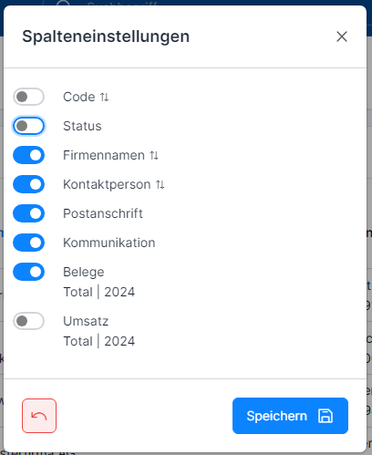Switch on the Status column toggle

tap(28, 126)
